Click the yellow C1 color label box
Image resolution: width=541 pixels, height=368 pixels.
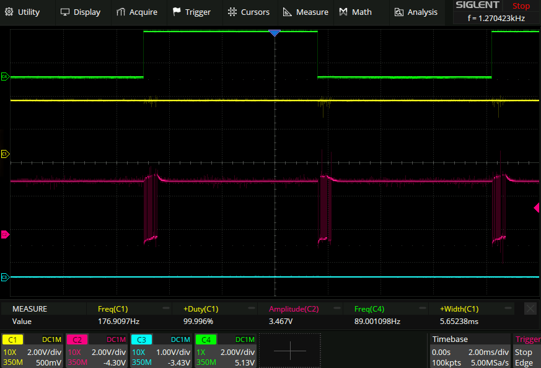click(x=12, y=340)
